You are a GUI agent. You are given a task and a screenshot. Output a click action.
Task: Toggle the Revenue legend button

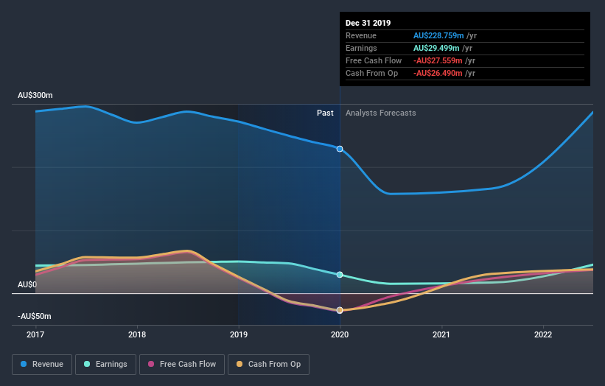(x=42, y=365)
